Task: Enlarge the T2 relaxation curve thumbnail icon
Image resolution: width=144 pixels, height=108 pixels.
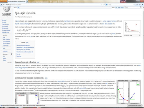Action: click(x=140, y=35)
